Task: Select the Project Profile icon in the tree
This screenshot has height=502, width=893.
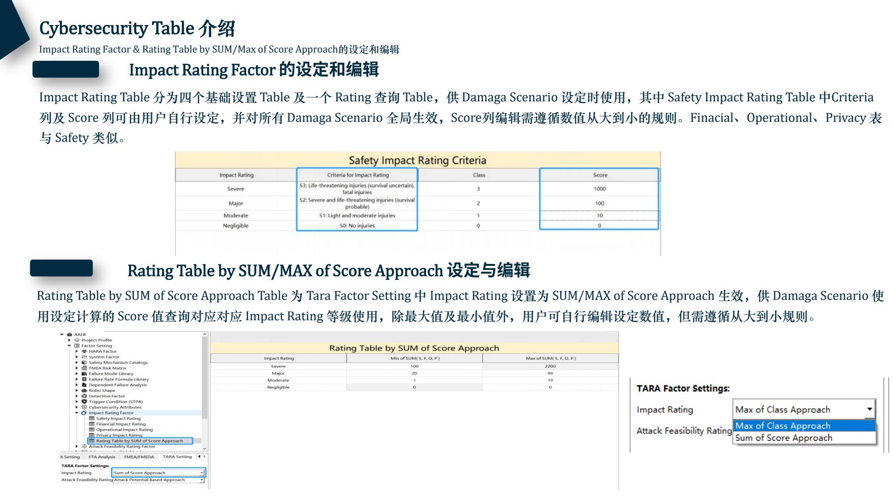Action: (77, 340)
